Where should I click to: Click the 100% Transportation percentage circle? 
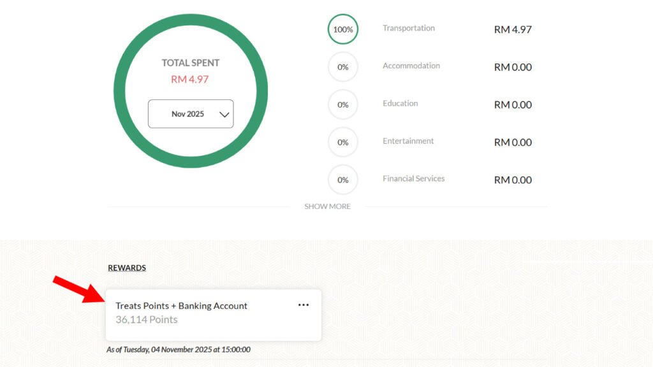pos(343,29)
